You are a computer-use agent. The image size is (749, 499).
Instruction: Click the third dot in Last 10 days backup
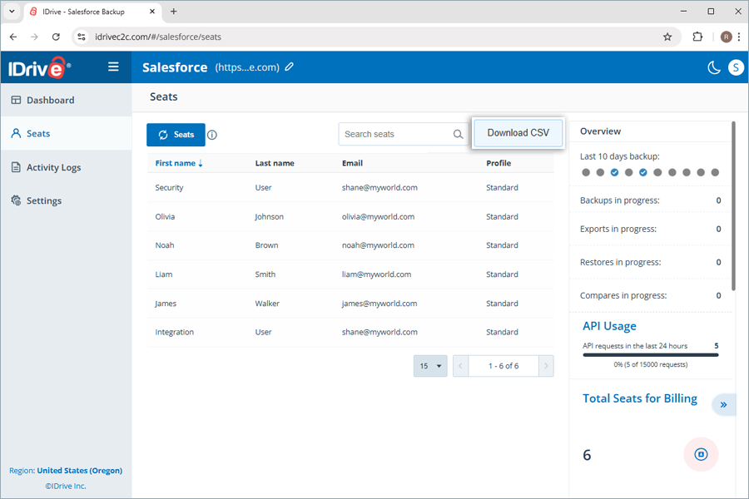pos(614,172)
